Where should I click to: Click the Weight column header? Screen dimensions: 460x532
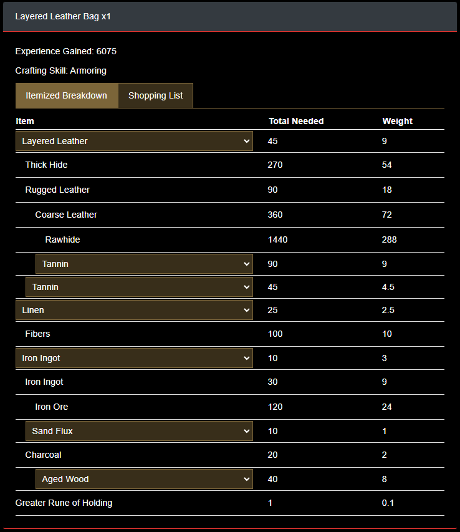click(398, 121)
